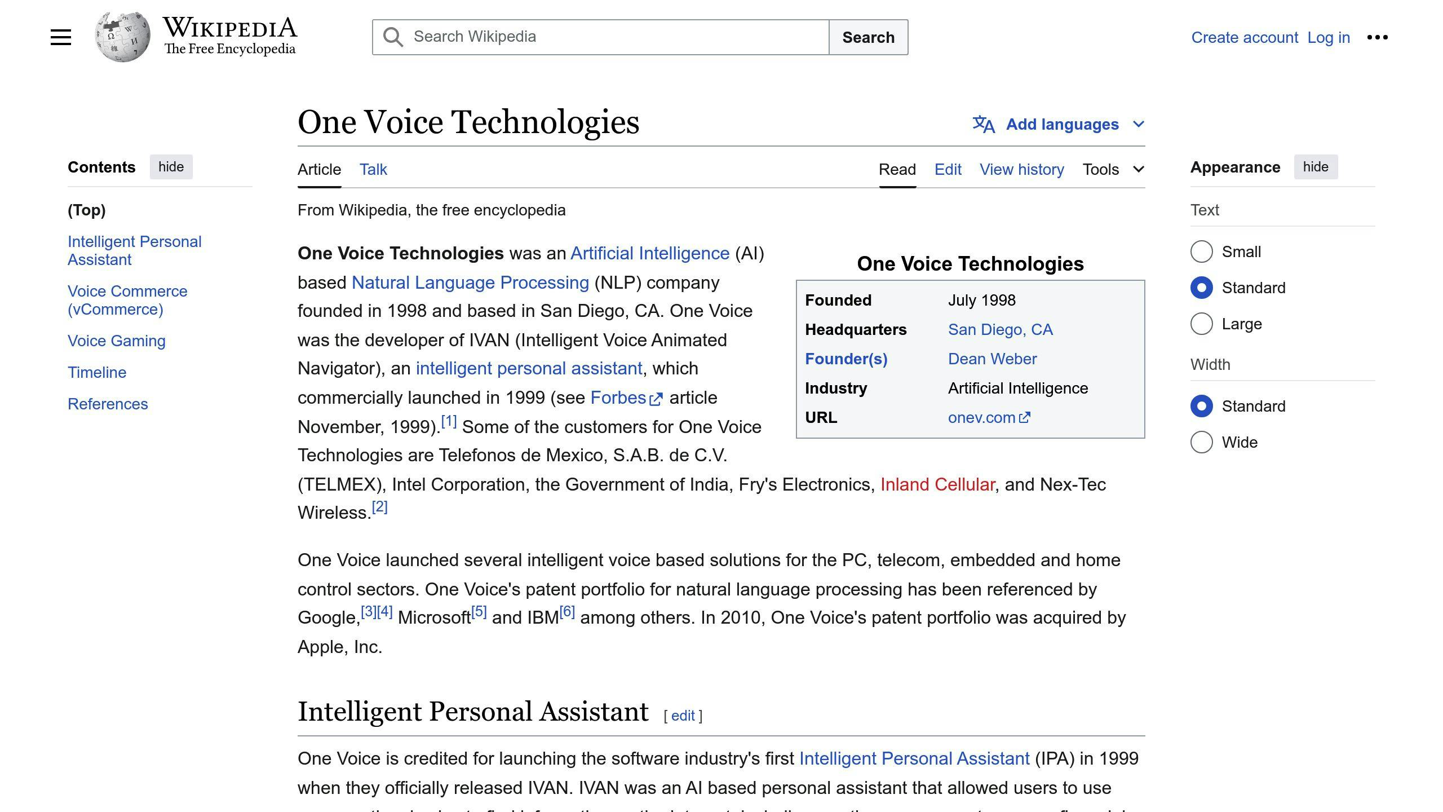
Task: Open the hamburger main menu
Action: point(61,37)
